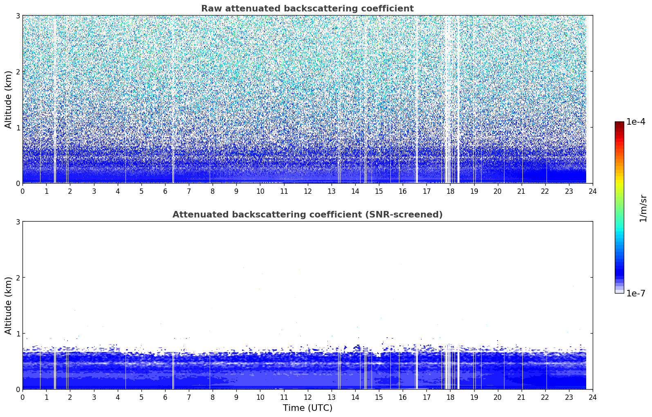Click the 3 km altitude tick on the lower plot
The image size is (652, 417).
pyautogui.click(x=18, y=222)
